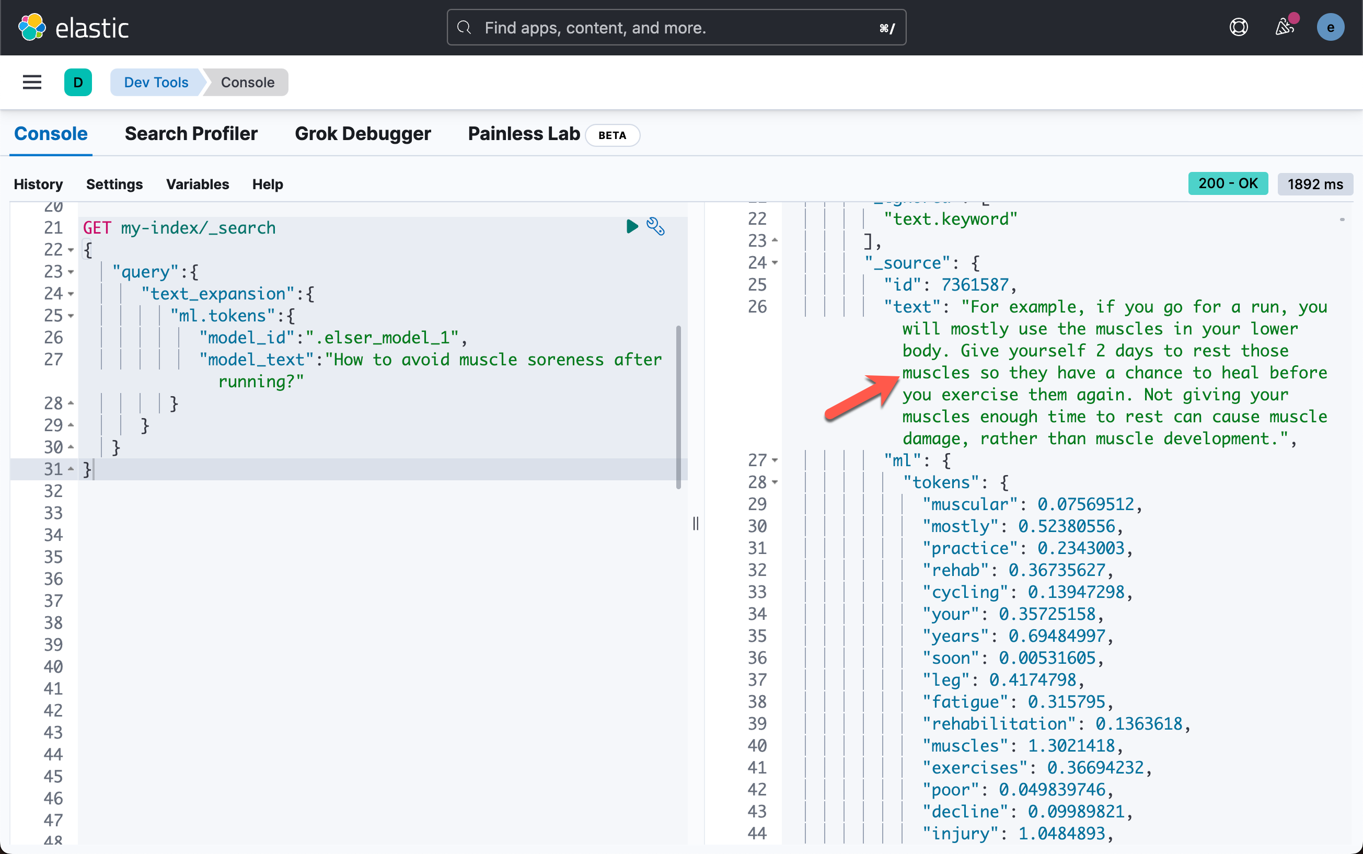Click the search magnifier icon
This screenshot has width=1363, height=854.
point(464,27)
